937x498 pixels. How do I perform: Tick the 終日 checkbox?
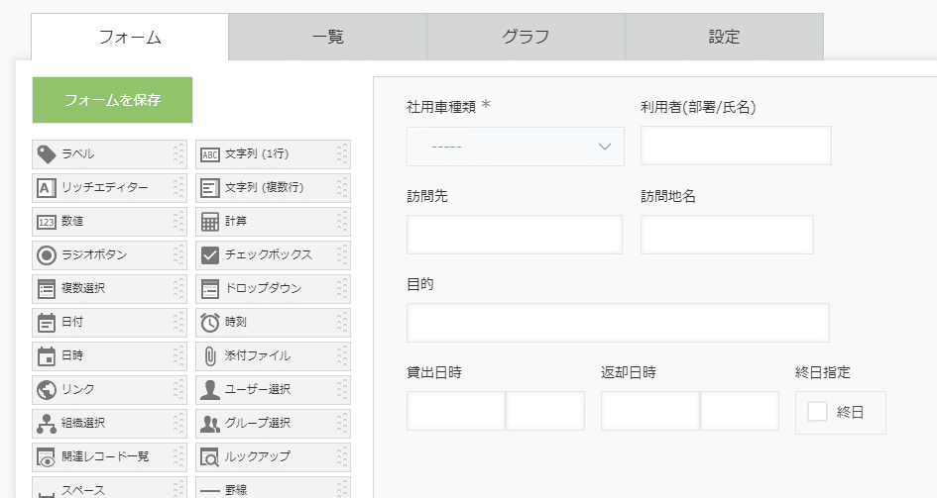817,412
